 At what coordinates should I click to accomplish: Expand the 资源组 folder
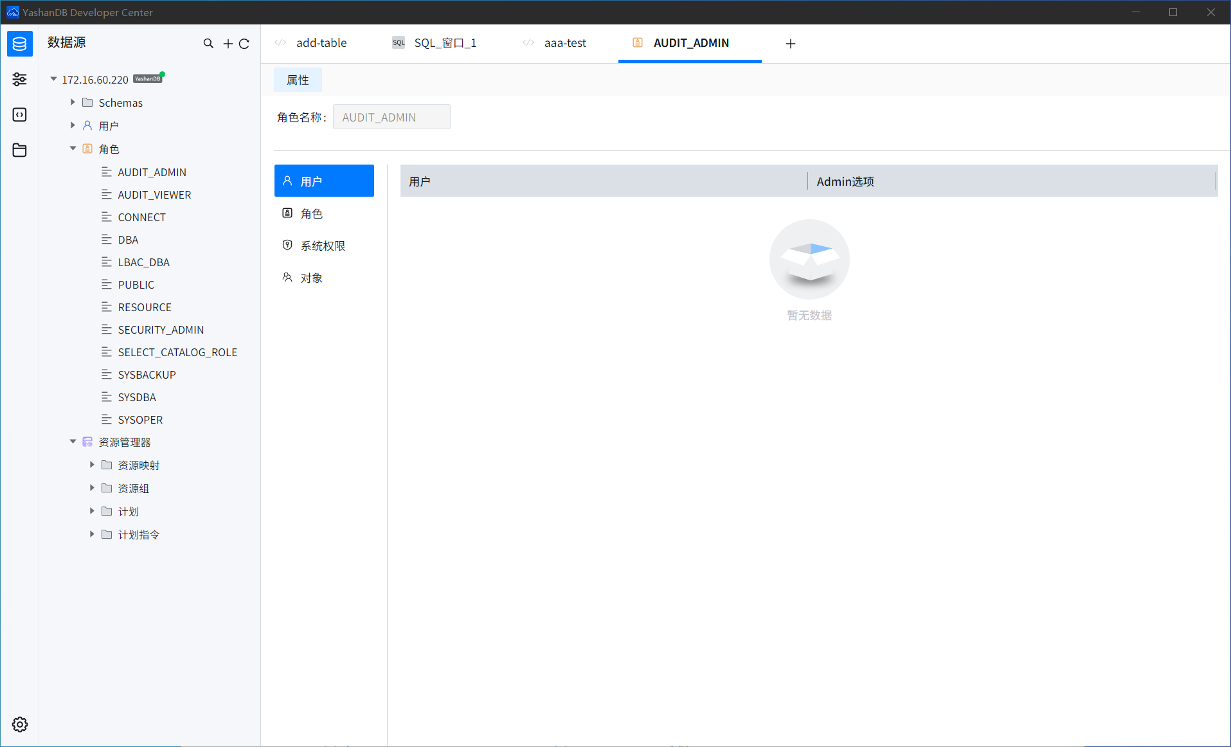pos(92,488)
